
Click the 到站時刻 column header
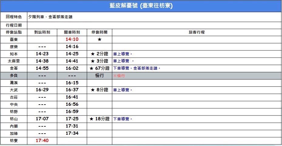point(42,32)
